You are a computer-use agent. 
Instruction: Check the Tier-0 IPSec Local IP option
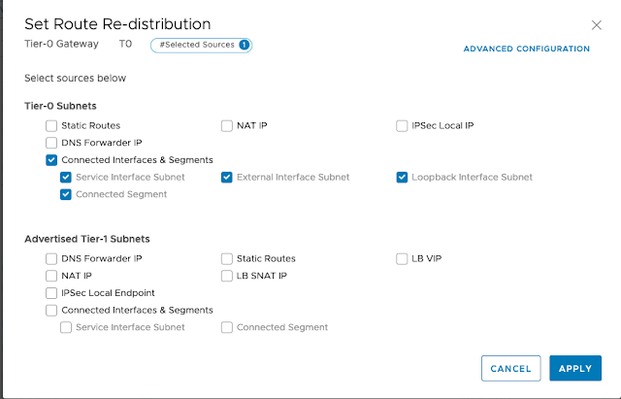[x=402, y=125]
